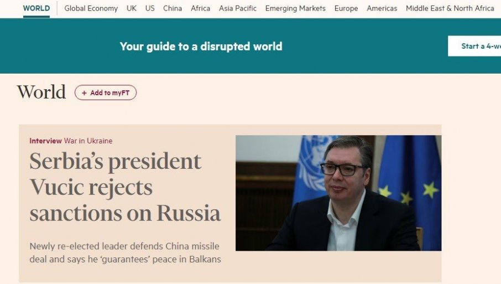Go to Global Economy section
The image size is (501, 284).
tap(91, 8)
